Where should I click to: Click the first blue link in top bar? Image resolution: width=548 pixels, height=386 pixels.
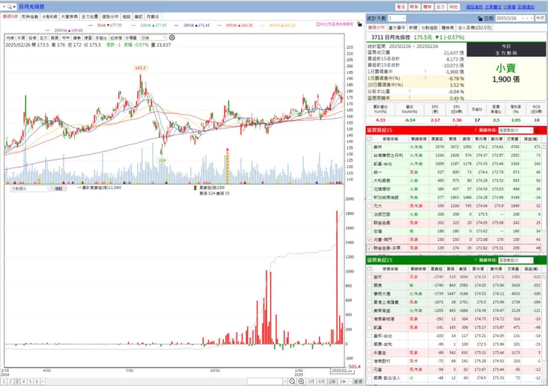475,7
